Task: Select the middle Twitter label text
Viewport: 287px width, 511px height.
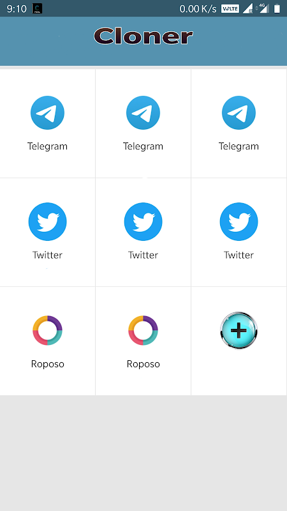Action: click(x=143, y=255)
